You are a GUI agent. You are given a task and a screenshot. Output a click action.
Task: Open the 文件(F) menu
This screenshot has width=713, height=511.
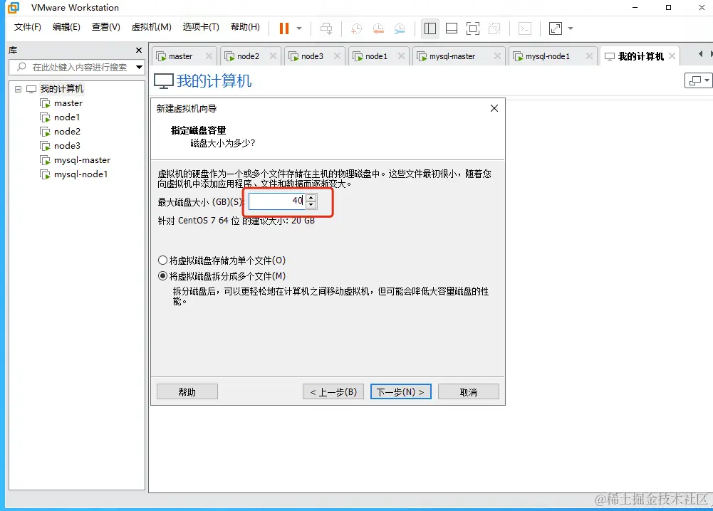[27, 27]
